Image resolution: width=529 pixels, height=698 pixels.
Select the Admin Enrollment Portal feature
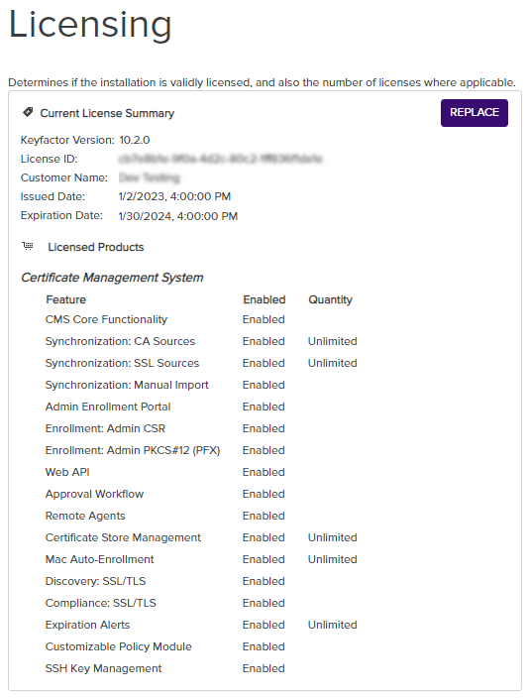click(x=108, y=407)
